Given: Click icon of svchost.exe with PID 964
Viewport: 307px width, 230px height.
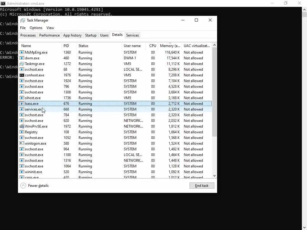Looking at the screenshot, I should 22,149.
